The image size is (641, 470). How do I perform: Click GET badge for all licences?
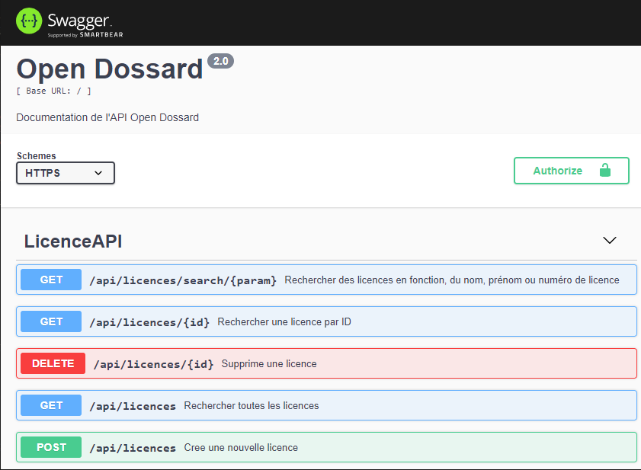coord(51,405)
